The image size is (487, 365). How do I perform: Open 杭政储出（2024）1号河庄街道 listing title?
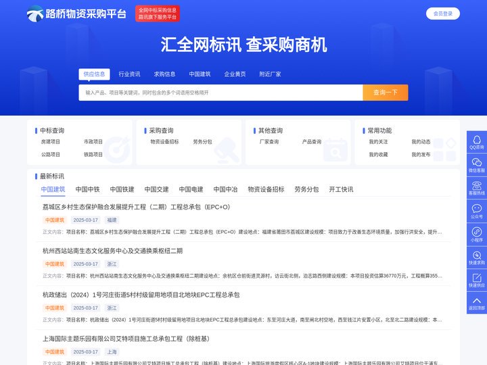tap(141, 295)
